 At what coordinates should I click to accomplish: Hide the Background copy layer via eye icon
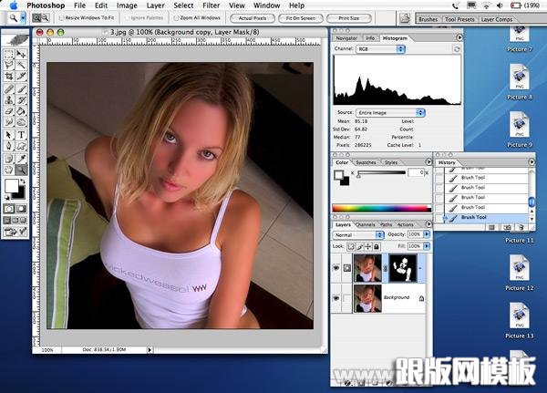point(335,268)
